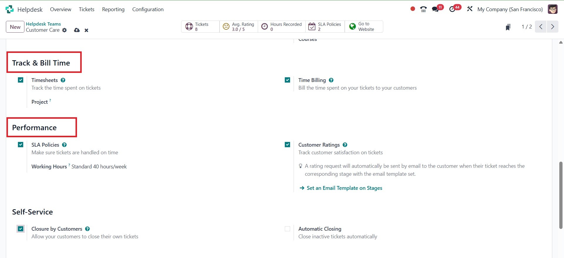Click the Helpdesk app logo icon

9,9
